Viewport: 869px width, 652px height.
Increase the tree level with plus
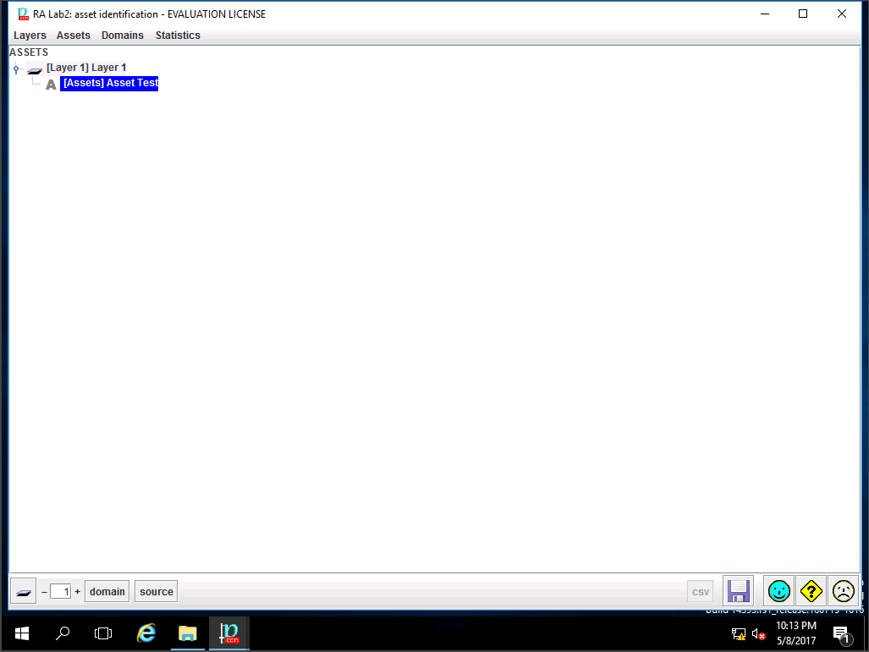(78, 592)
